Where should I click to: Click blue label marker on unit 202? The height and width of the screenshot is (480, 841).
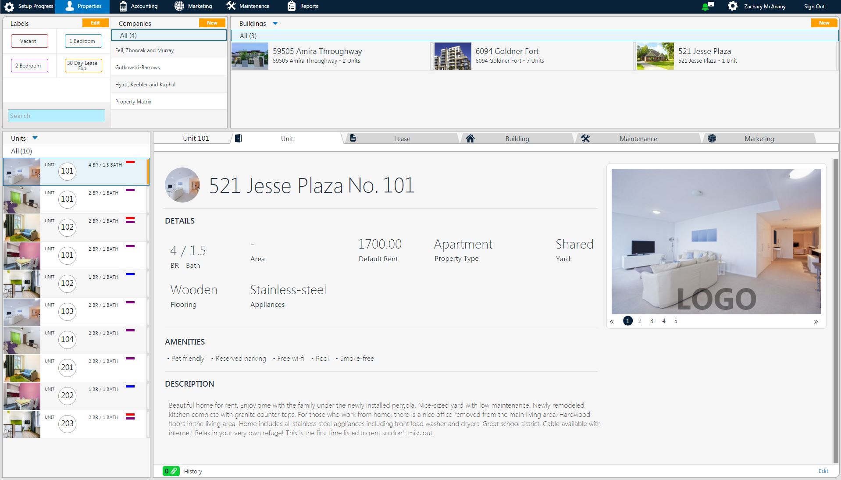(130, 387)
